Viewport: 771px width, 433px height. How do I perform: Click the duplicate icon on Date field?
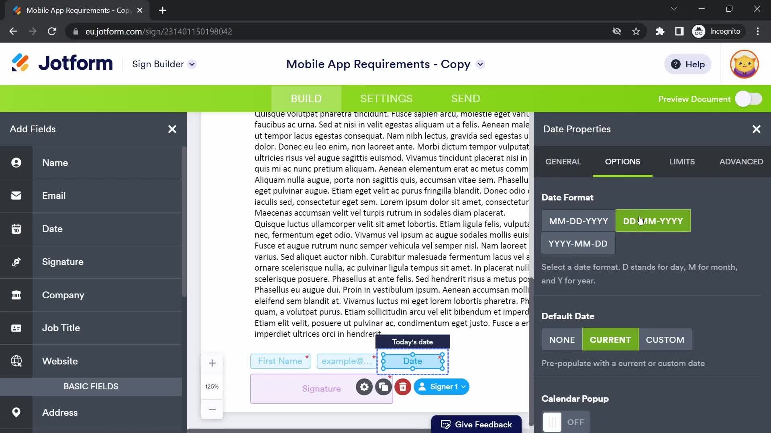pyautogui.click(x=383, y=386)
